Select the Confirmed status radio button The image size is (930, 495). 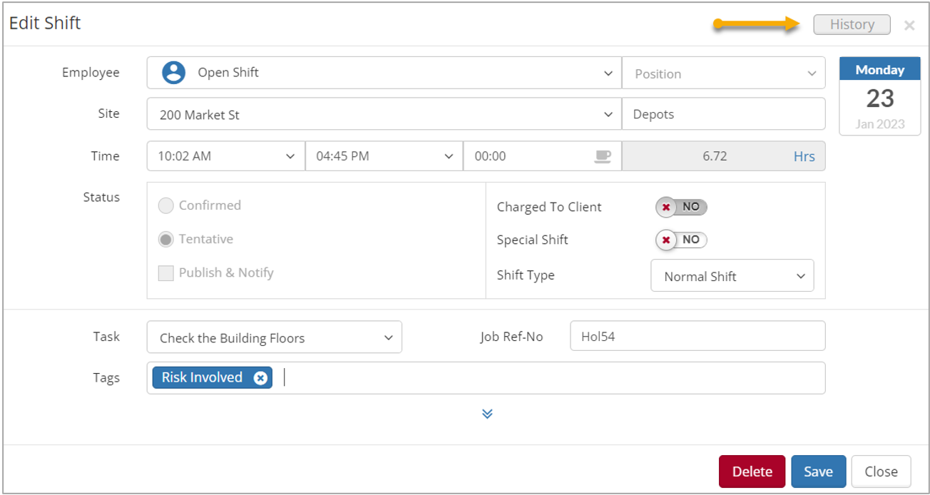pyautogui.click(x=166, y=206)
